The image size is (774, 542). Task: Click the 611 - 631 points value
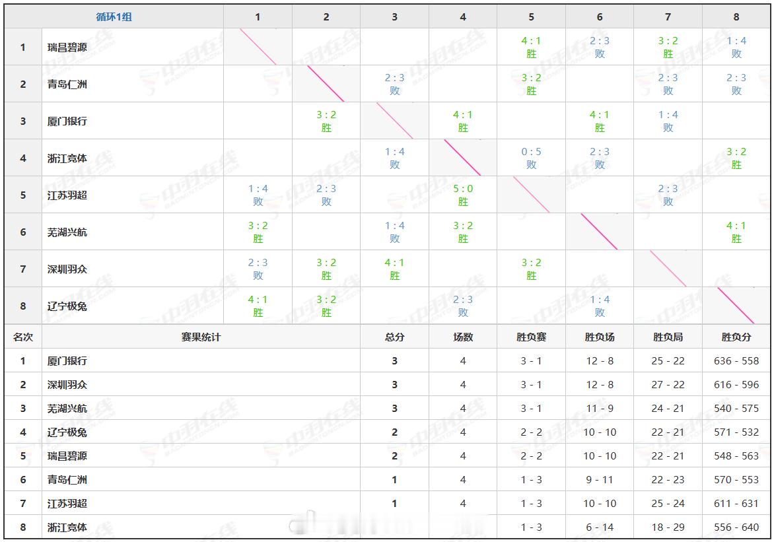[x=736, y=504]
